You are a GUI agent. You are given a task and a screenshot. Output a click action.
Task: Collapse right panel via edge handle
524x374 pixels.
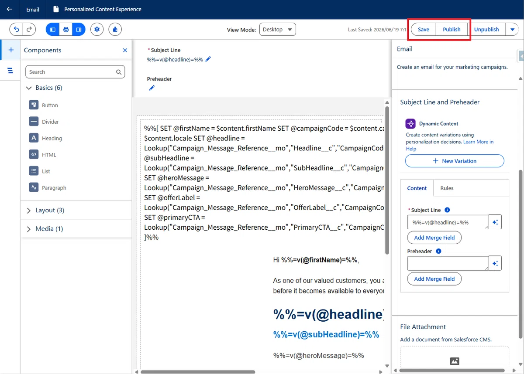[521, 56]
